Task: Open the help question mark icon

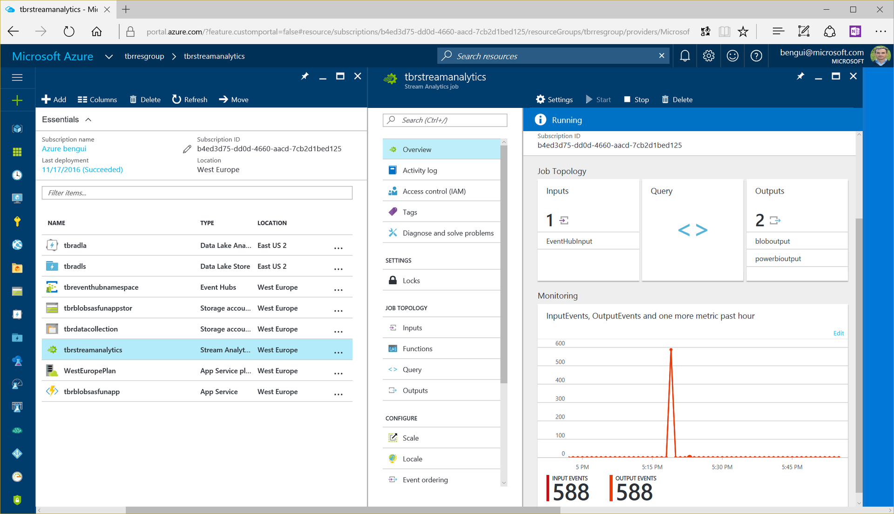Action: click(x=756, y=56)
